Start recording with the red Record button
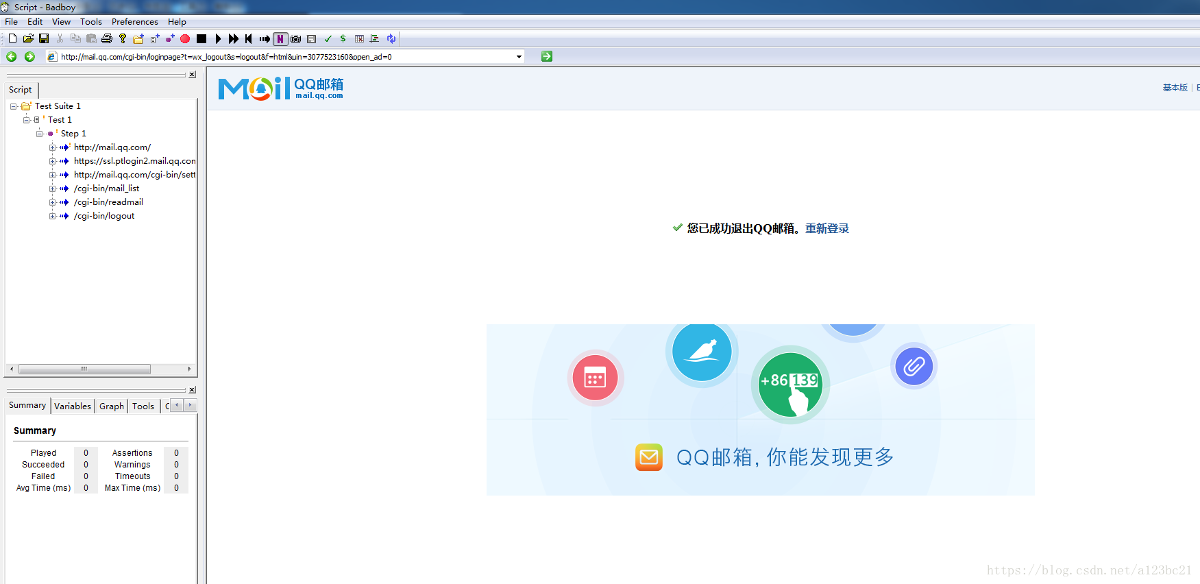The image size is (1200, 584). pos(185,38)
